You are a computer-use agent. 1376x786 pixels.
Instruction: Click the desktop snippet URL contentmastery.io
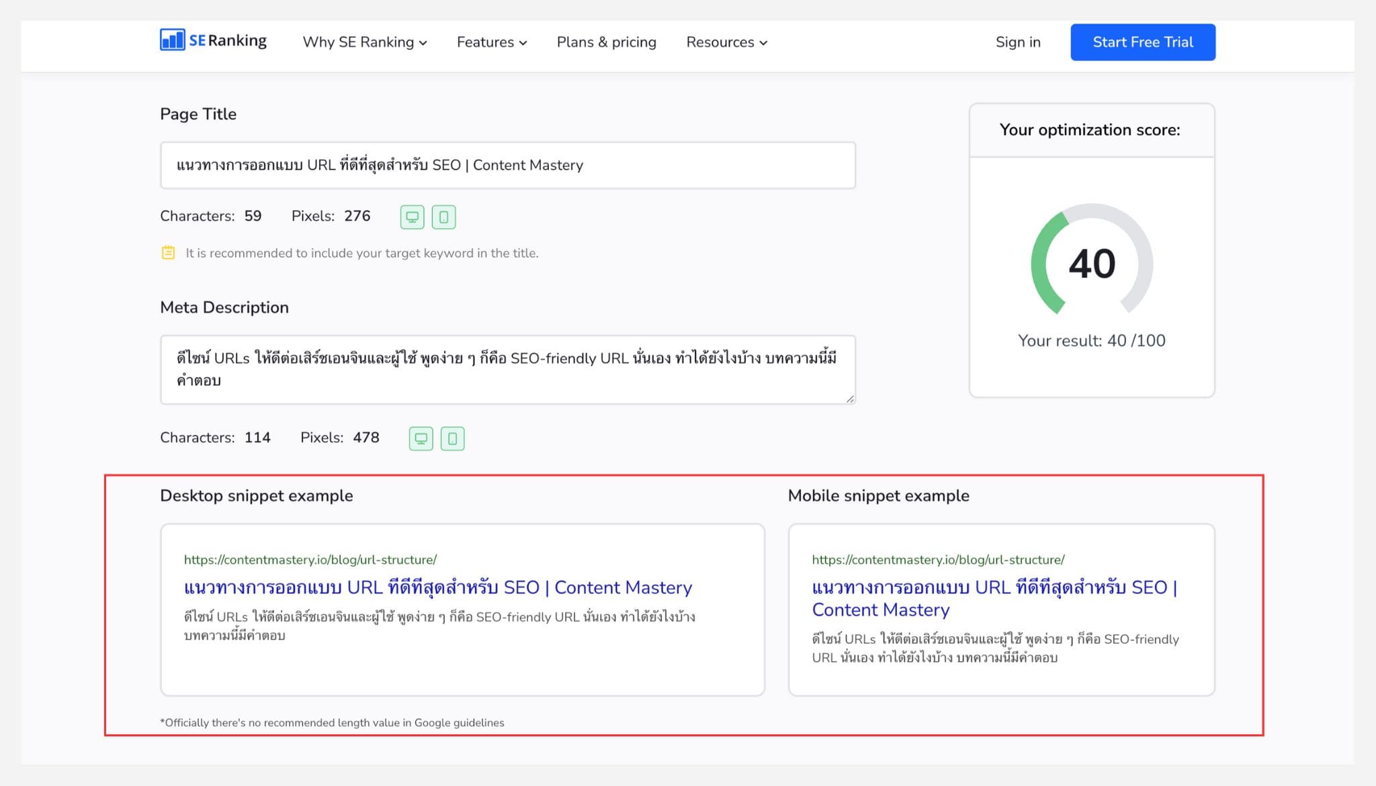click(x=310, y=560)
